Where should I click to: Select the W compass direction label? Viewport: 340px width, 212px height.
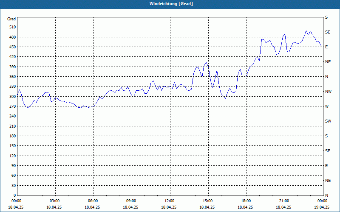click(327, 106)
